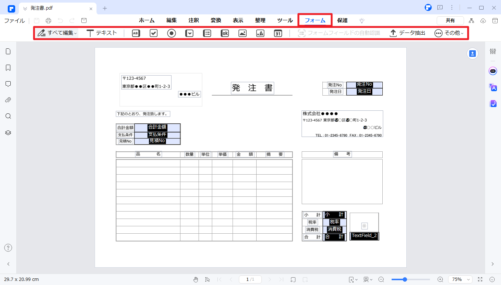Zoom out with the minus button

381,279
